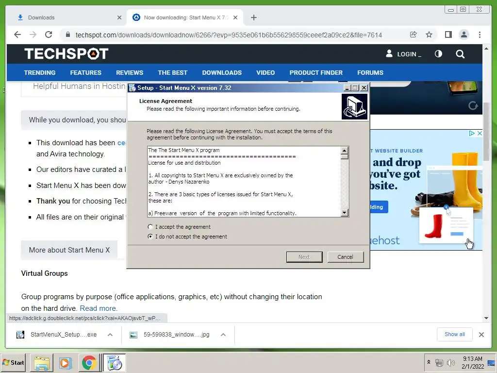Close the downloads shelf

pos(481,334)
